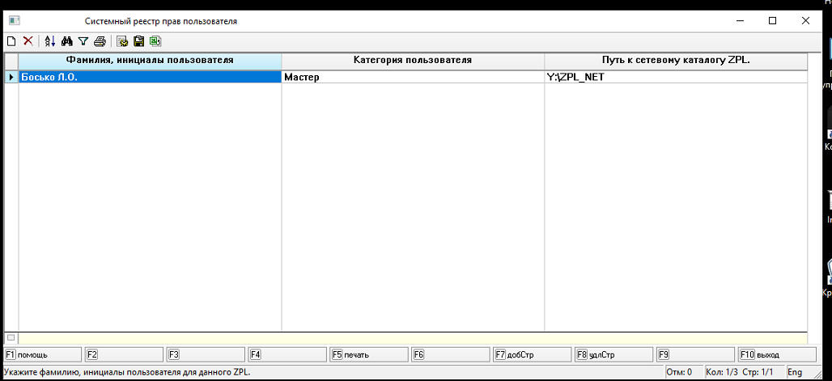832x381 pixels.
Task: Click the toolbar settings table icon
Action: coord(122,41)
